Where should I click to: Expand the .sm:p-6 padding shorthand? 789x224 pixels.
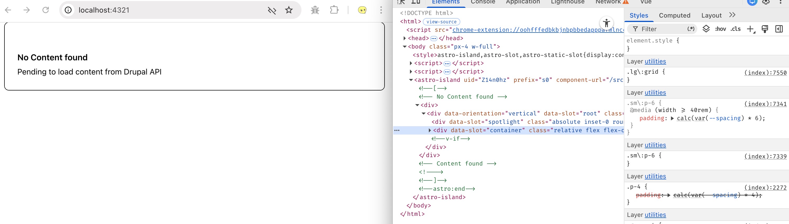672,119
